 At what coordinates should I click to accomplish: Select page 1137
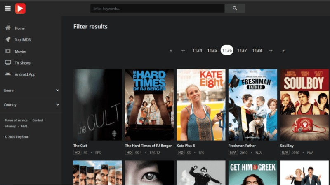pyautogui.click(x=242, y=51)
